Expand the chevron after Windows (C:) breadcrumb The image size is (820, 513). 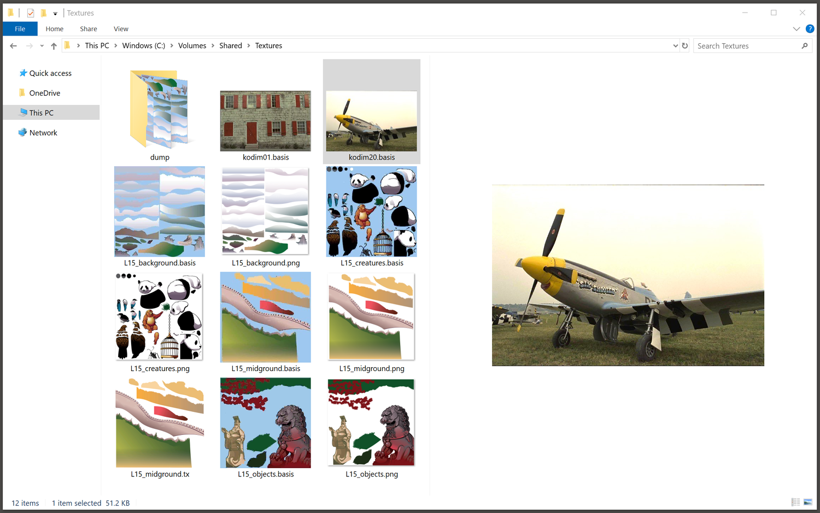tap(172, 46)
